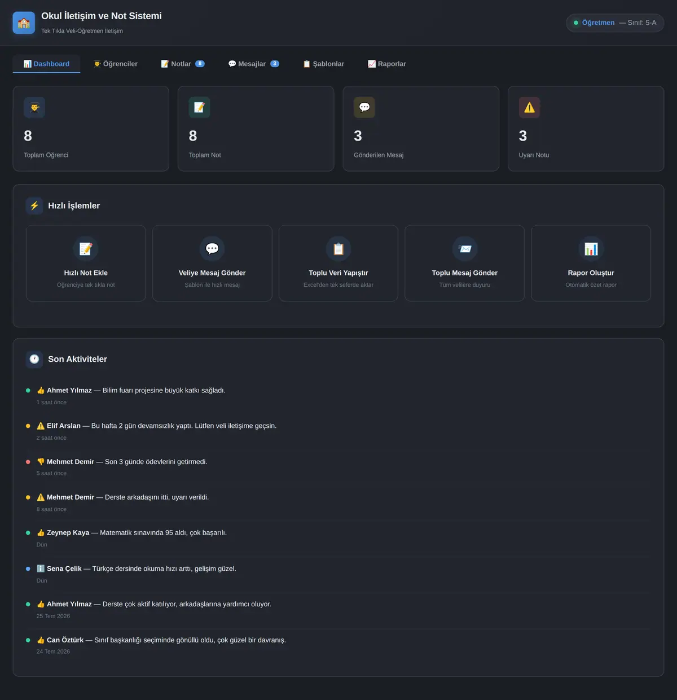Viewport: 677px width, 700px height.
Task: Open the Notlar tab
Action: 183,64
